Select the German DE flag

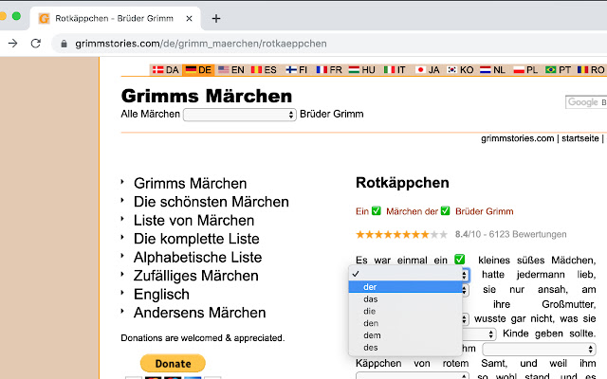pyautogui.click(x=198, y=70)
